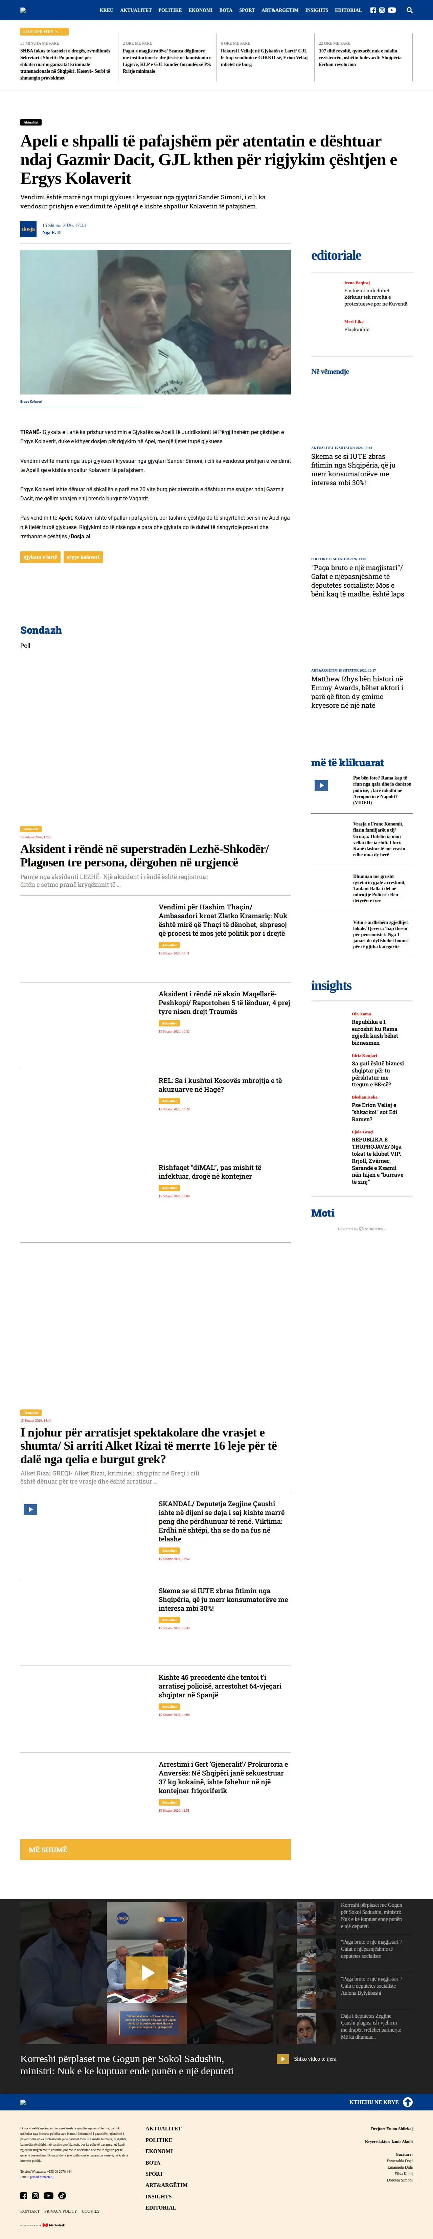
Task: Open the Facebook icon in top navigation
Action: (373, 10)
